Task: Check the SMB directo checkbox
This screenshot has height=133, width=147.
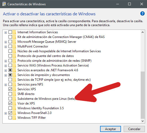Action: pos(10,94)
